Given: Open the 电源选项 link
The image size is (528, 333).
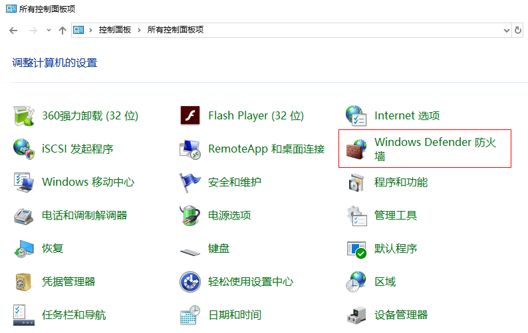Looking at the screenshot, I should point(229,216).
